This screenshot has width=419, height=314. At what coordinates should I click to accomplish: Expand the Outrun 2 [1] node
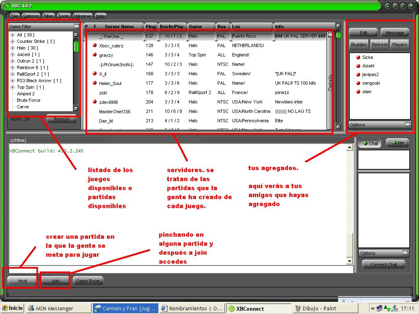(12, 61)
